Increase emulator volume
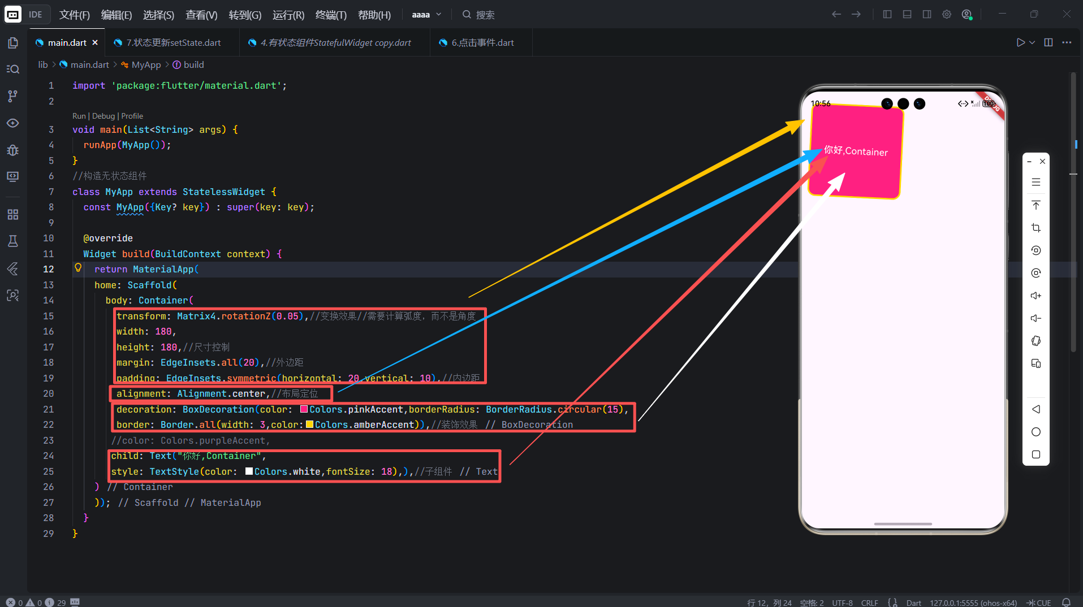The image size is (1083, 607). click(x=1036, y=296)
